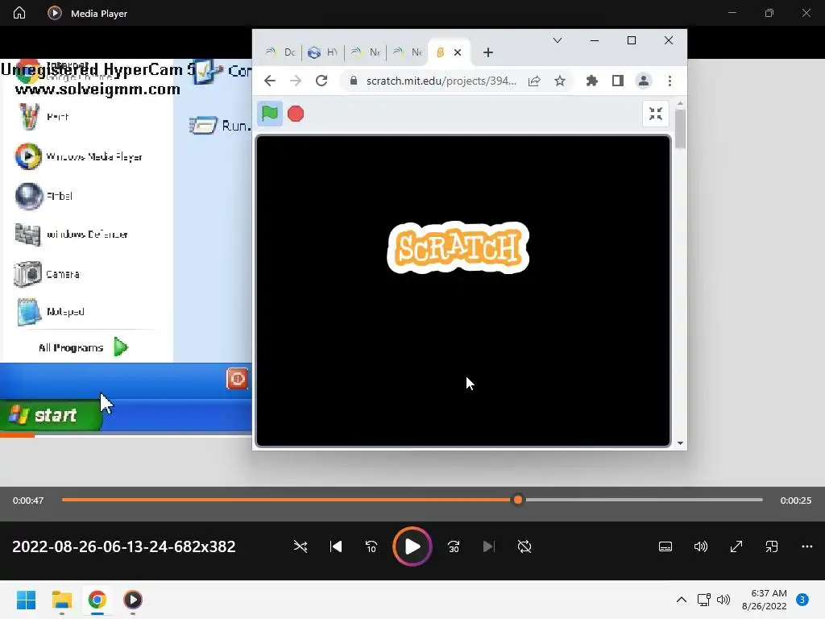The image size is (825, 619).
Task: Click the Scratch logo on stage
Action: click(x=458, y=247)
